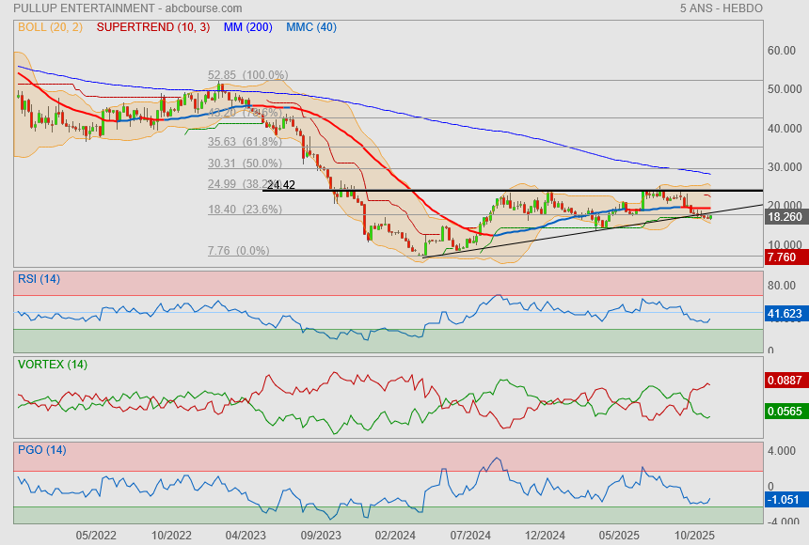Click the 5 ANS - HEBDO period label
The image size is (809, 545).
pyautogui.click(x=721, y=8)
